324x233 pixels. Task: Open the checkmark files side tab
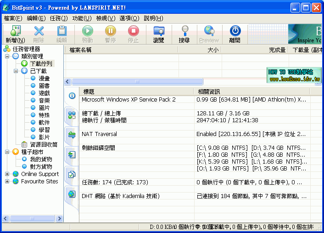pos(72,175)
